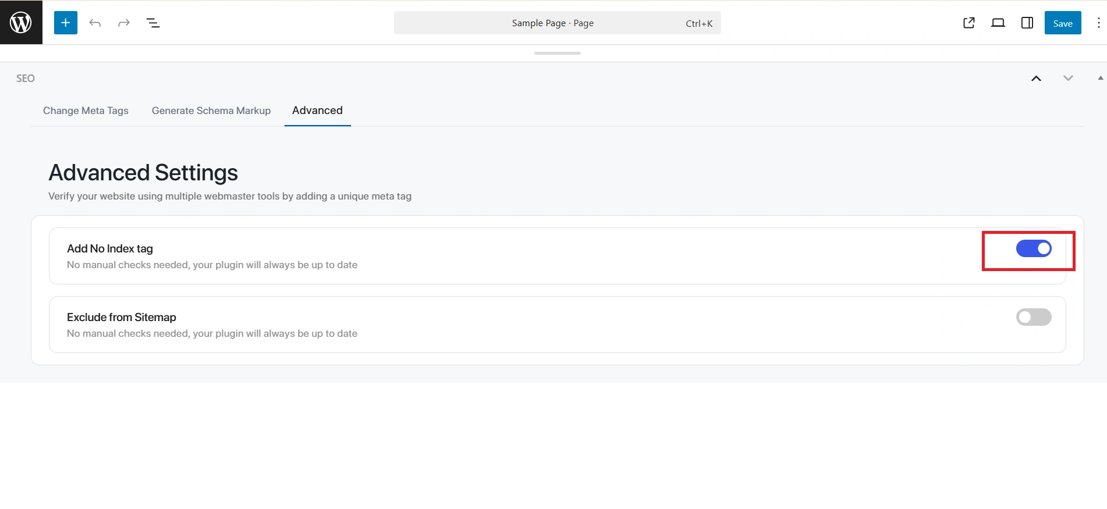
Task: Disable the Add No Index tag toggle
Action: click(1034, 248)
